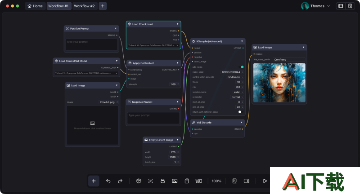Toggle the side panel icon in bottom toolbar
Image resolution: width=360 pixels, height=194 pixels.
(247, 181)
